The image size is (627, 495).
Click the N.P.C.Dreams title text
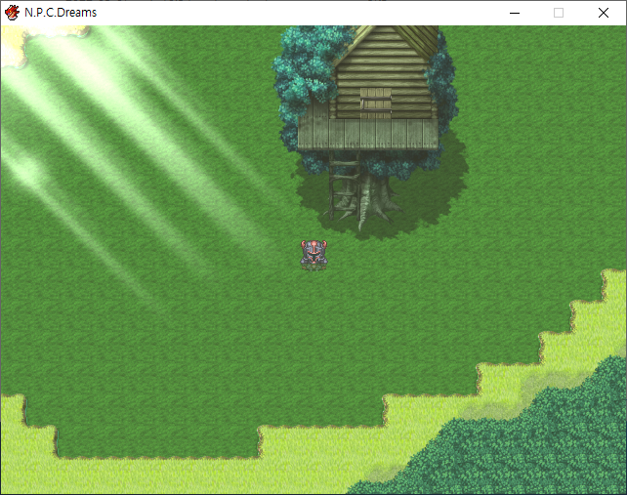tap(61, 13)
